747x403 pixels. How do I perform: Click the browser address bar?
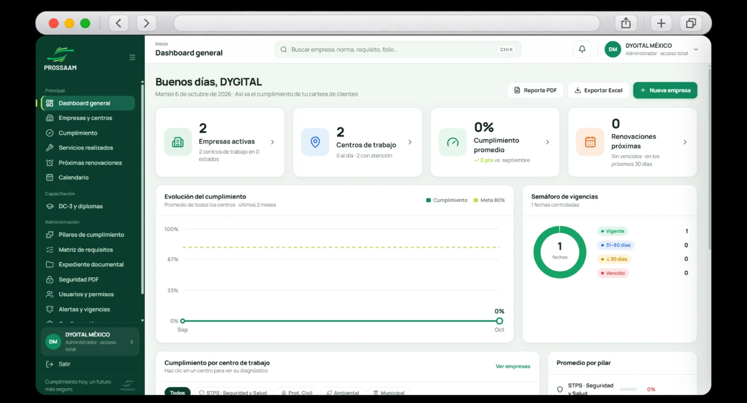click(x=387, y=23)
